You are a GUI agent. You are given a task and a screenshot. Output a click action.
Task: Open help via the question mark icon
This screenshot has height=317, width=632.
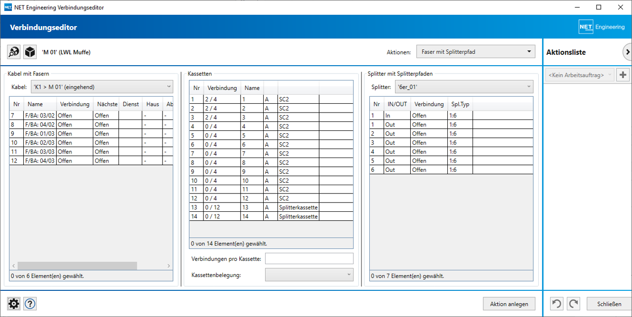pos(30,304)
